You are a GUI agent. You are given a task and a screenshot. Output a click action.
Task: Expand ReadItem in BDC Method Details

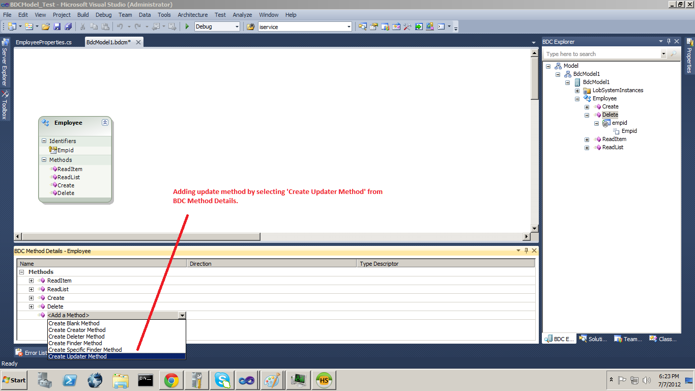pyautogui.click(x=31, y=281)
